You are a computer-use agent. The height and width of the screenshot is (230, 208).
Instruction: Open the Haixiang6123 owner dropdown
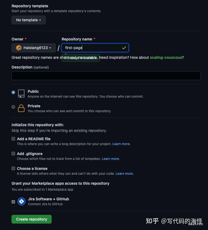point(33,48)
